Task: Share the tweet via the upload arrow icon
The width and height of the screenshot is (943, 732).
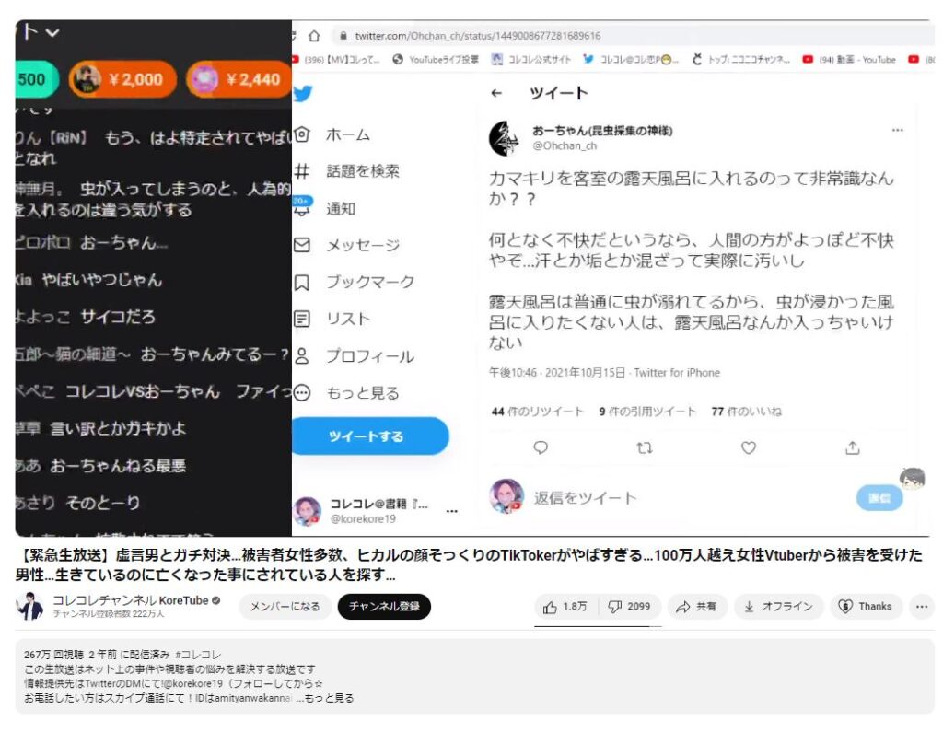Action: pos(853,447)
